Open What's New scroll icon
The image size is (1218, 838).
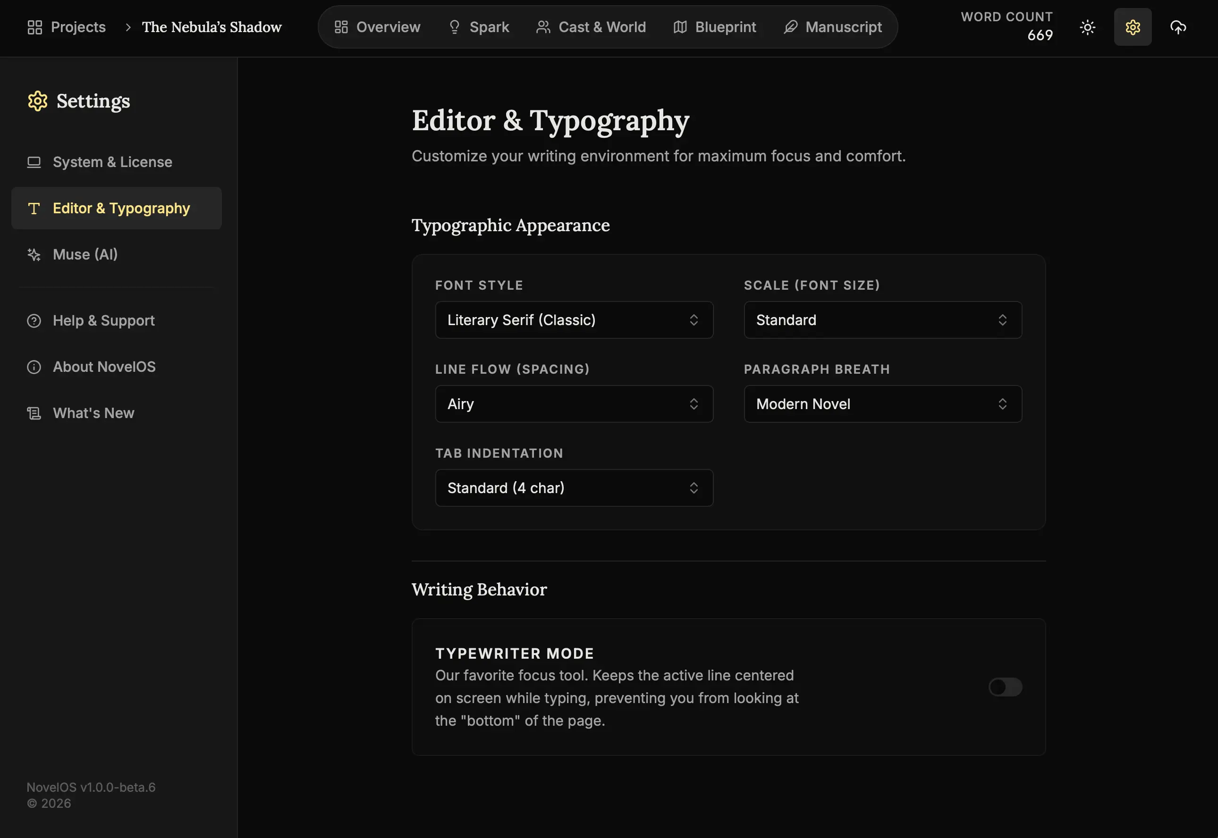34,413
